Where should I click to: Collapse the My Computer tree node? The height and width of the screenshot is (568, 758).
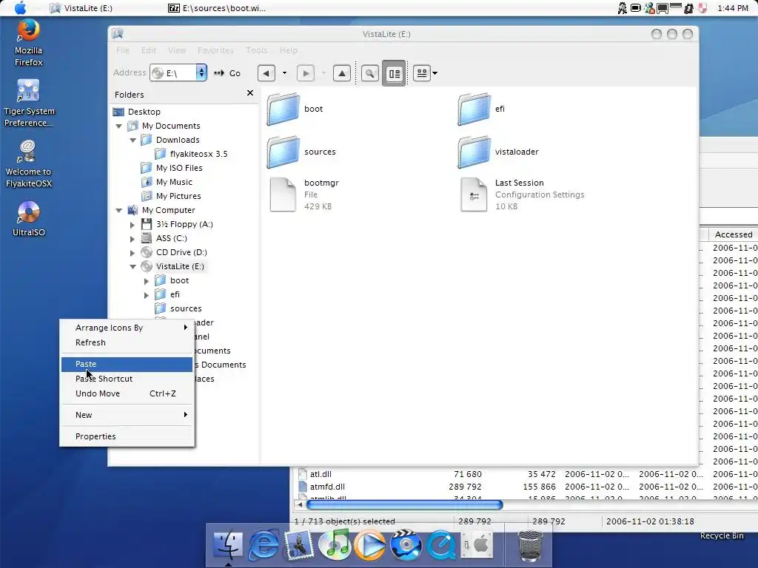119,211
